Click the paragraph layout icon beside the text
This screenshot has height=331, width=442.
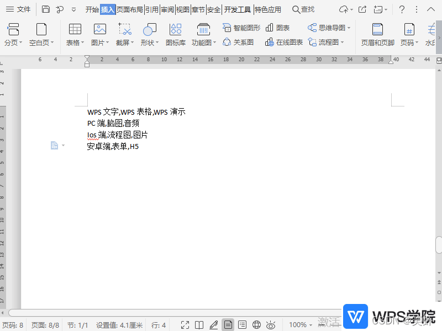click(x=54, y=145)
